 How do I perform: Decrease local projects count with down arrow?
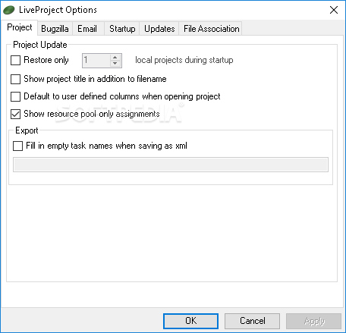[115, 64]
